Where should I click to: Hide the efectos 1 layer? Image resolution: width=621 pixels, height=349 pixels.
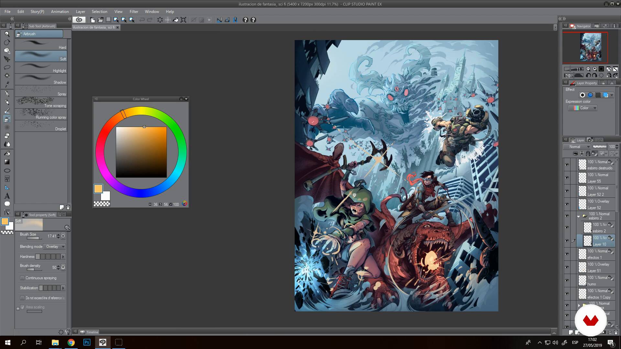[x=567, y=254]
